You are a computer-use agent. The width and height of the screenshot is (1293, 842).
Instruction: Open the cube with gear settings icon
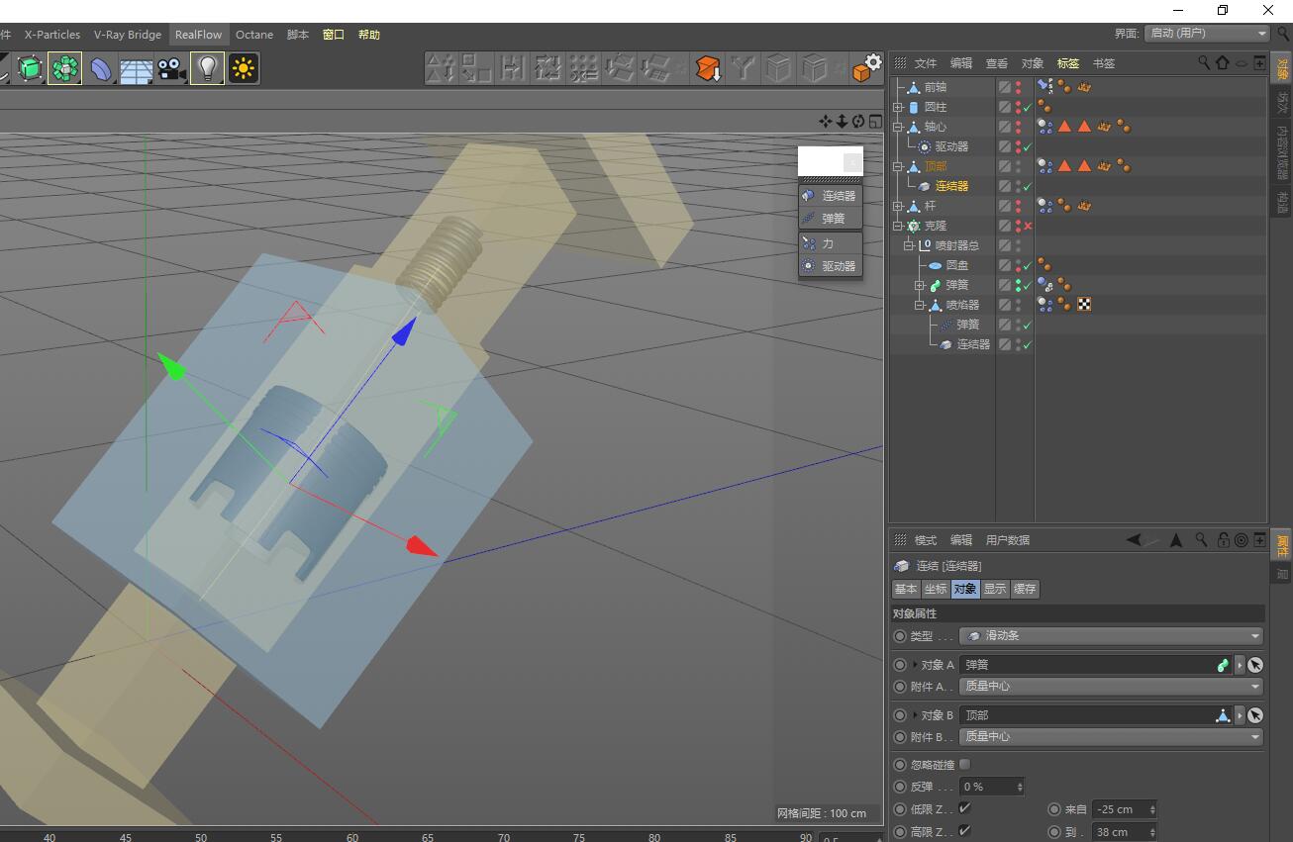click(867, 66)
